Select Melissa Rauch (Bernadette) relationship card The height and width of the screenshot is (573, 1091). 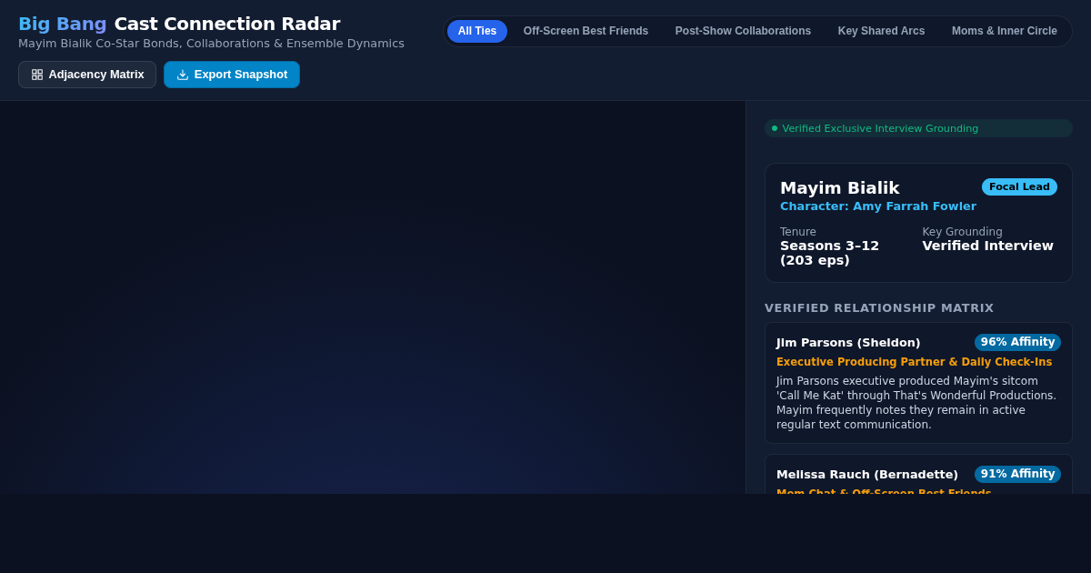click(918, 474)
